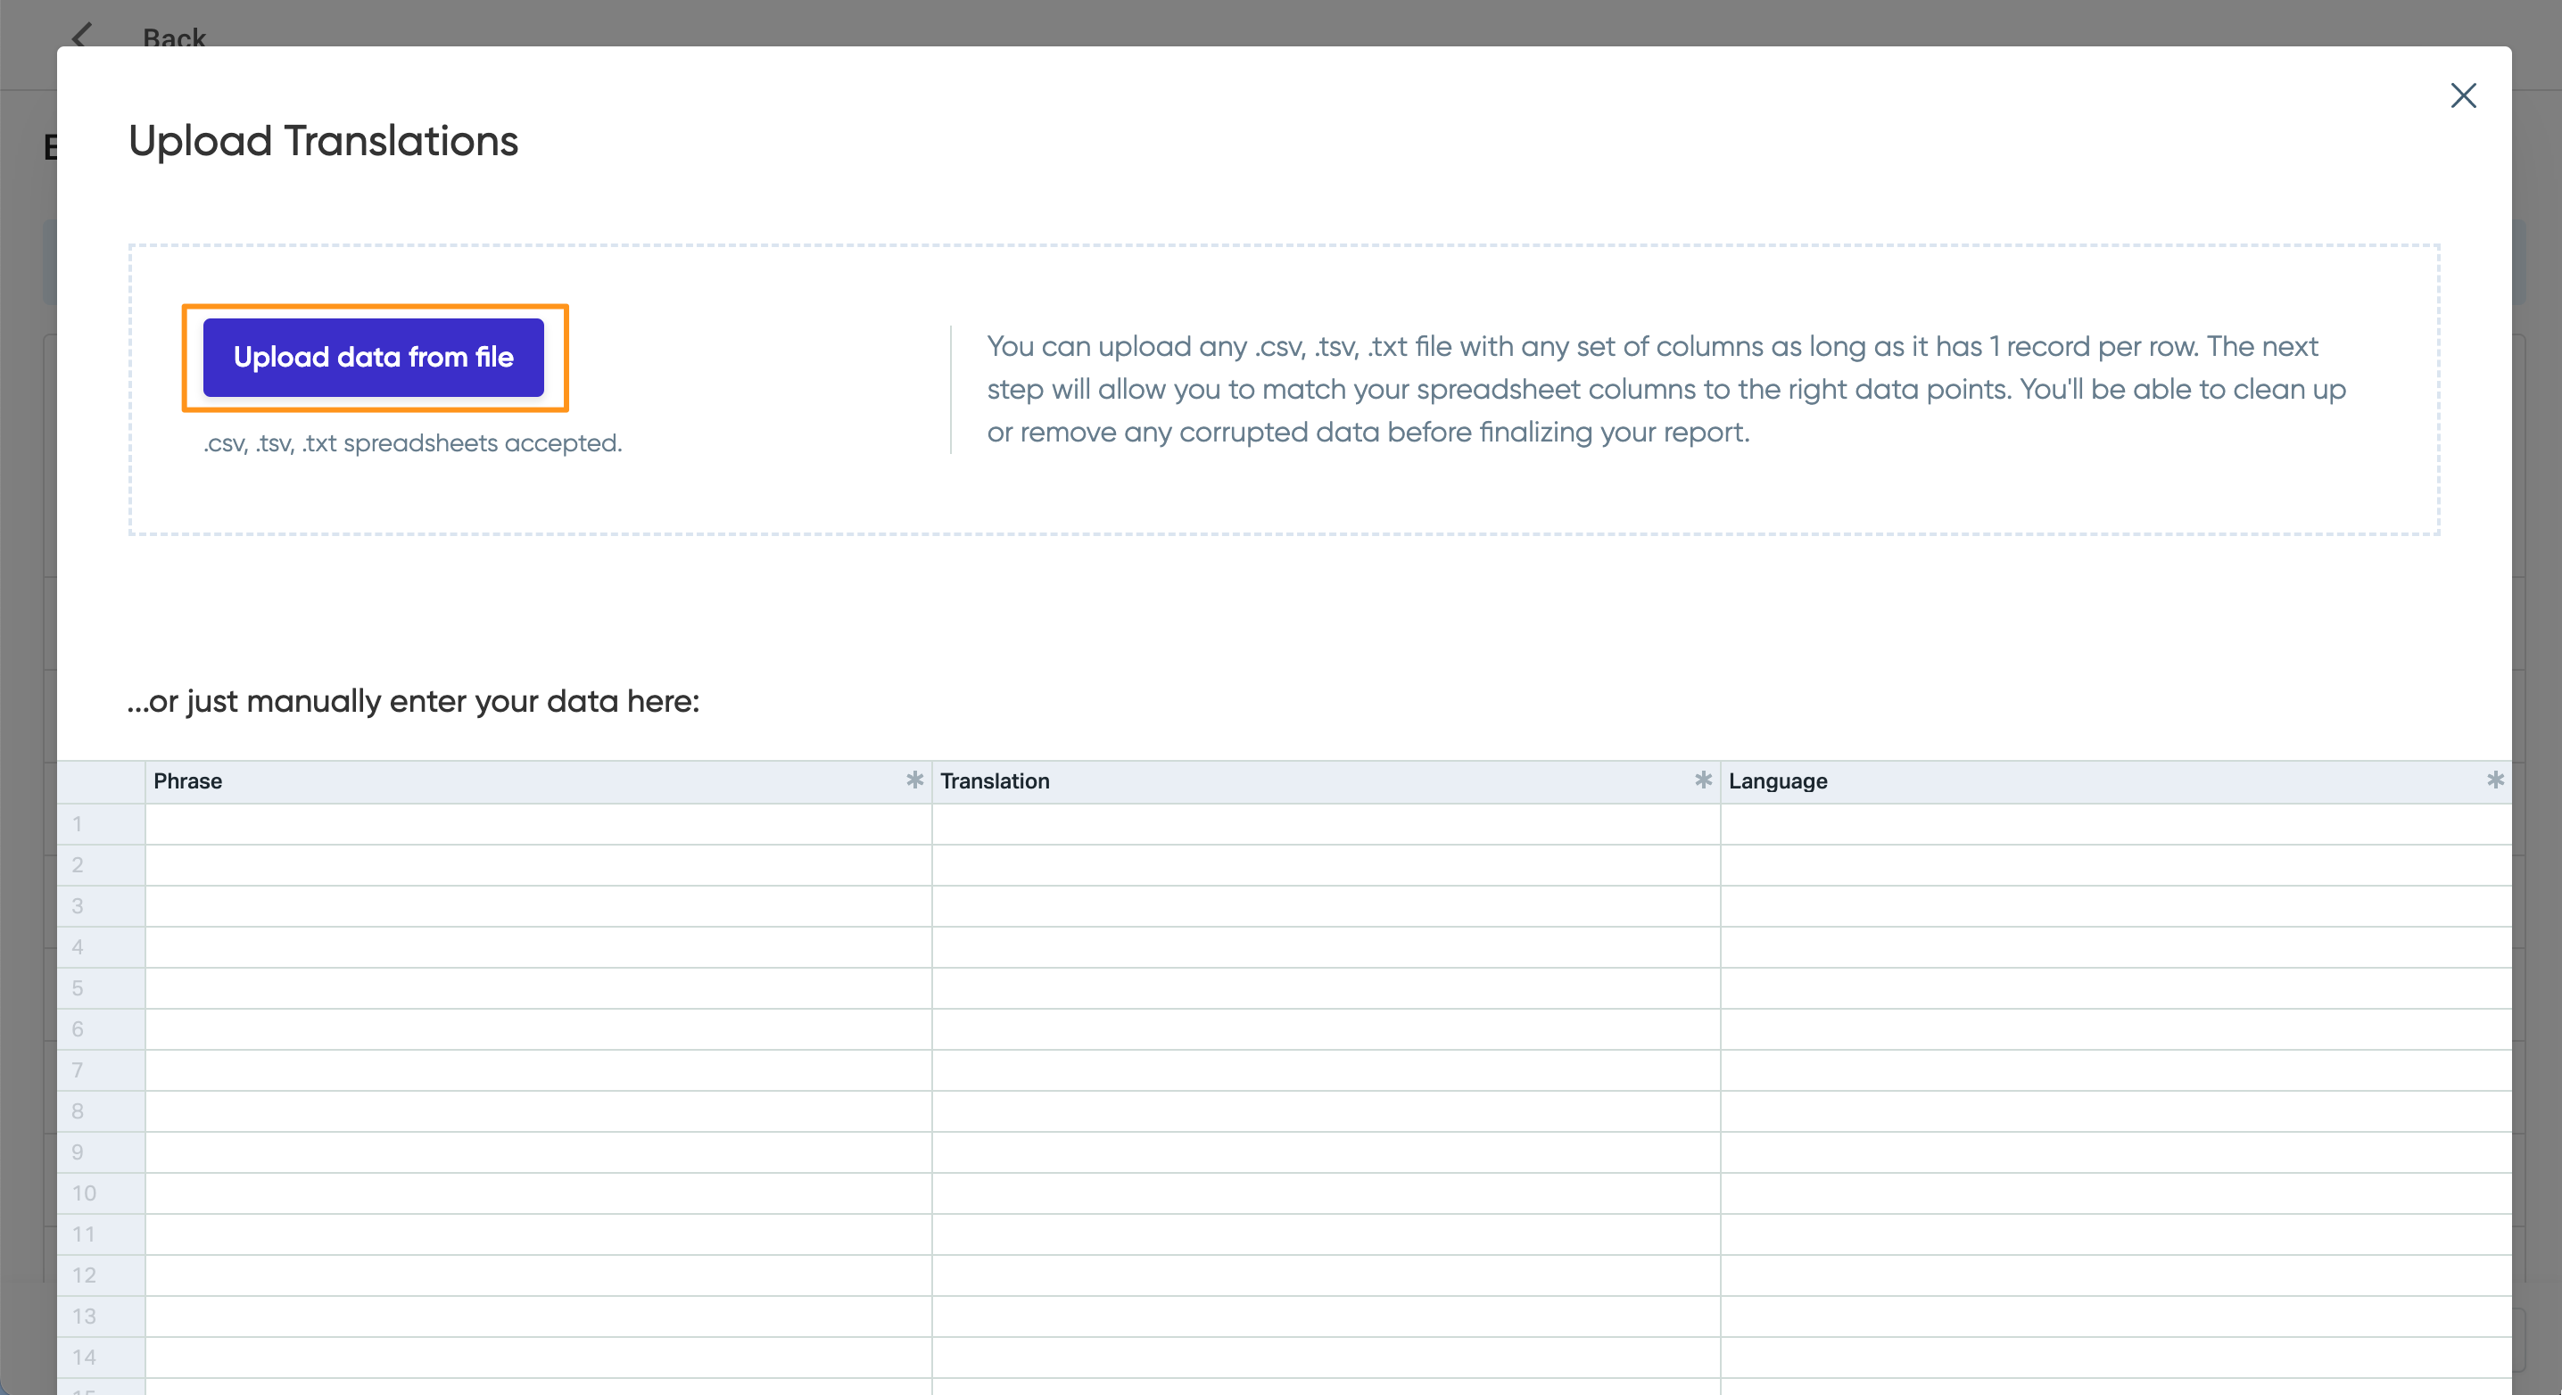
Task: Click the Back arrow icon
Action: point(83,37)
